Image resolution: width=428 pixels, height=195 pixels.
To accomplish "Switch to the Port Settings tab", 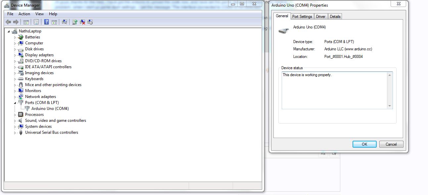I will 302,17.
